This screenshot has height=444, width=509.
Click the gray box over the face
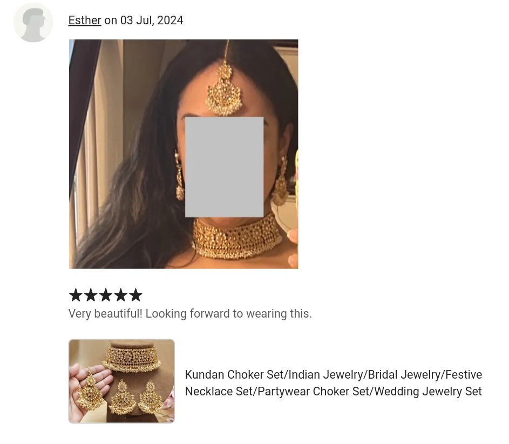click(x=225, y=167)
